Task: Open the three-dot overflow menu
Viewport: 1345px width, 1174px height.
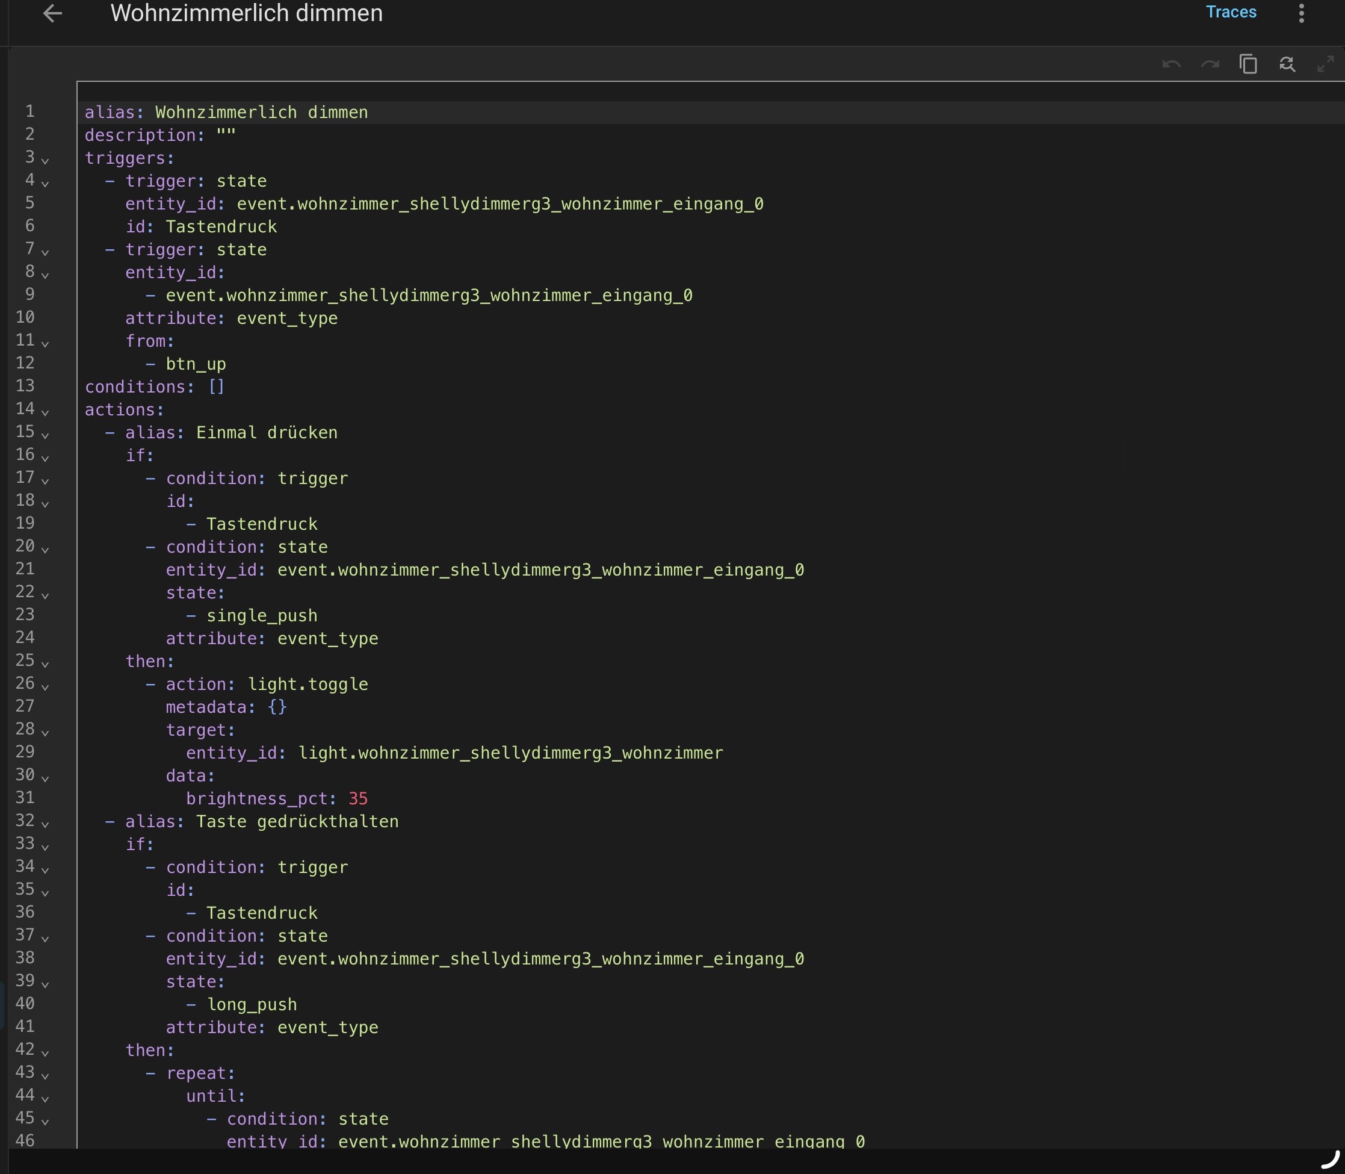Action: click(1301, 13)
